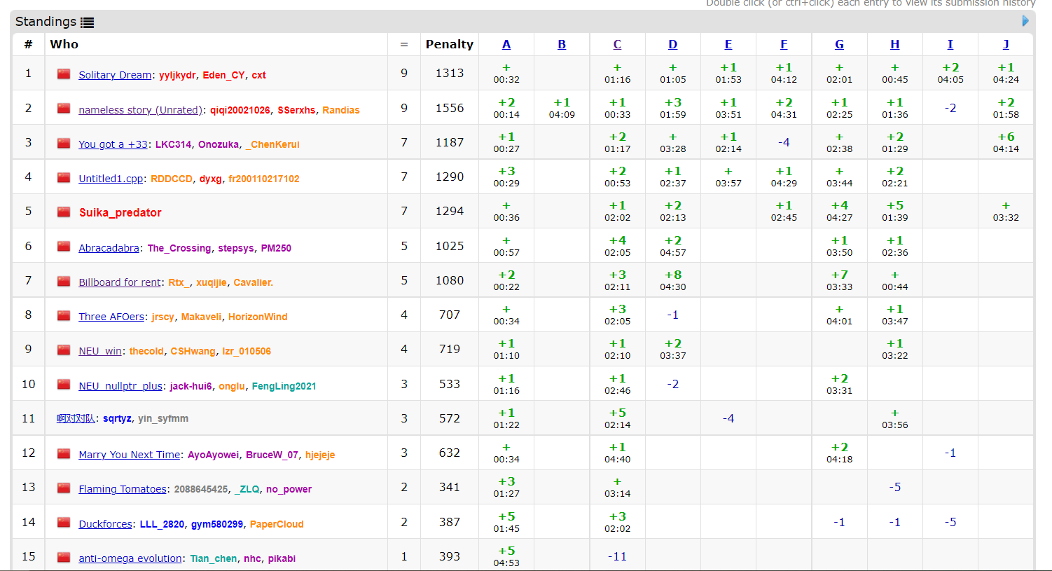
Task: Open the nameless story (Unrated) team link
Action: (141, 110)
